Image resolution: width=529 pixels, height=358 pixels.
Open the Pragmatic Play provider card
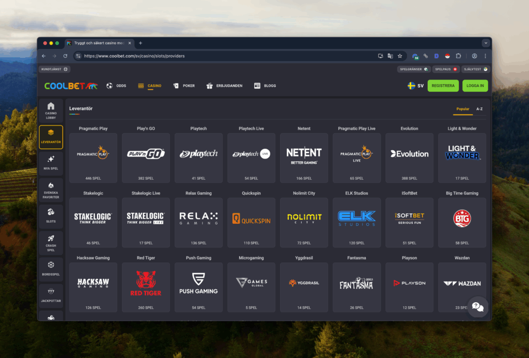[x=93, y=158]
